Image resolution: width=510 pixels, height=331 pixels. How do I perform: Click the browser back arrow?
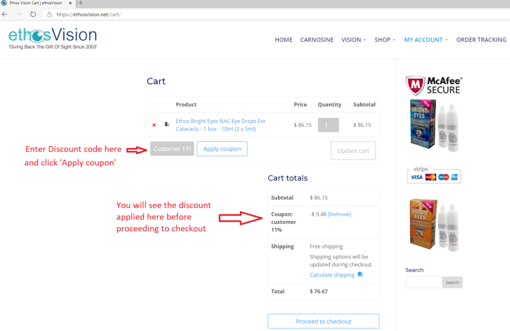(5, 15)
